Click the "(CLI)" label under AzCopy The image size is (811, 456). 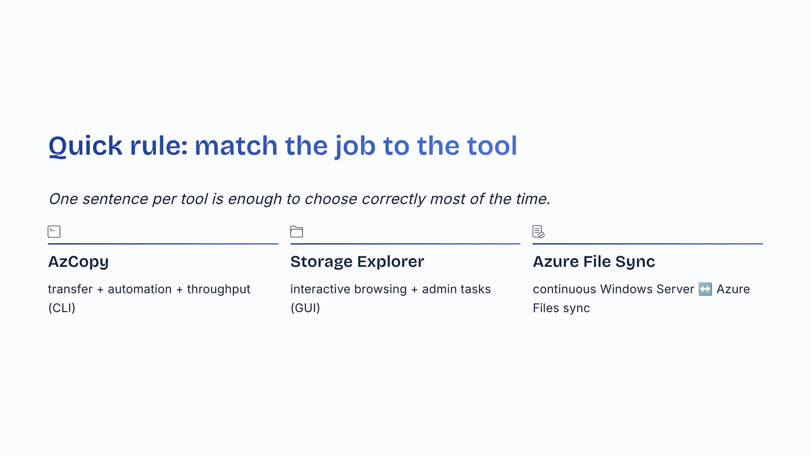click(62, 308)
